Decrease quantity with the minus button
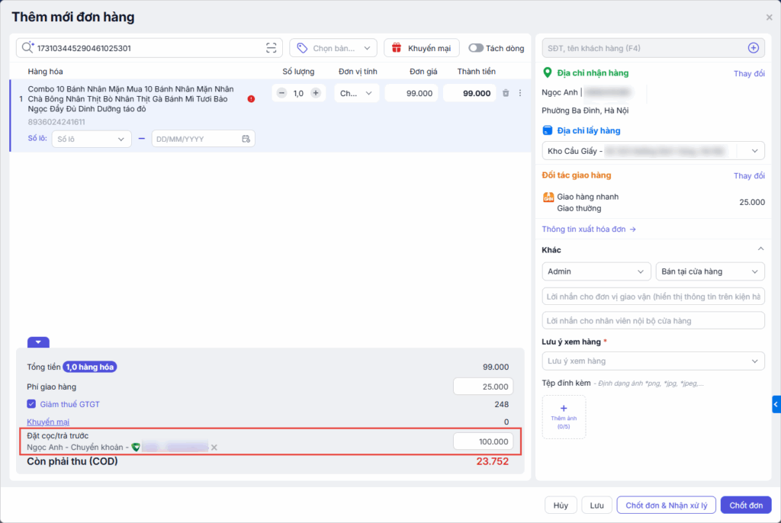This screenshot has height=523, width=781. point(281,93)
